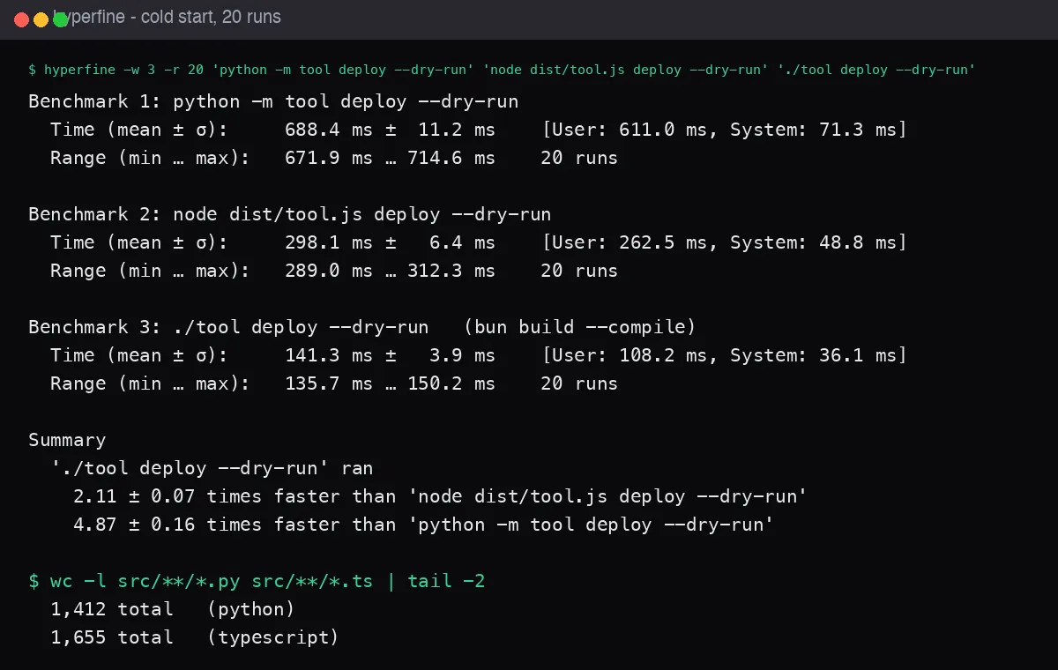Click the '± 6.4 ms' deviation value
1058x670 pixels.
439,242
